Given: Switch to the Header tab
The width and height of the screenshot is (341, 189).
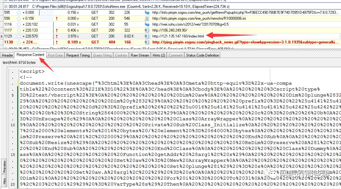Looking at the screenshot, I should (x=8, y=55).
